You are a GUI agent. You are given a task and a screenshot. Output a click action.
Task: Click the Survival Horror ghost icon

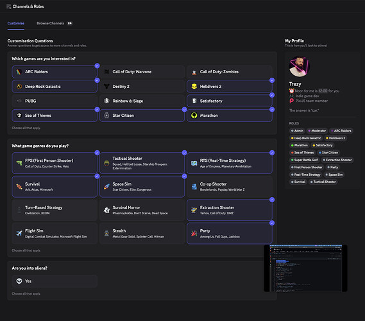pyautogui.click(x=106, y=210)
